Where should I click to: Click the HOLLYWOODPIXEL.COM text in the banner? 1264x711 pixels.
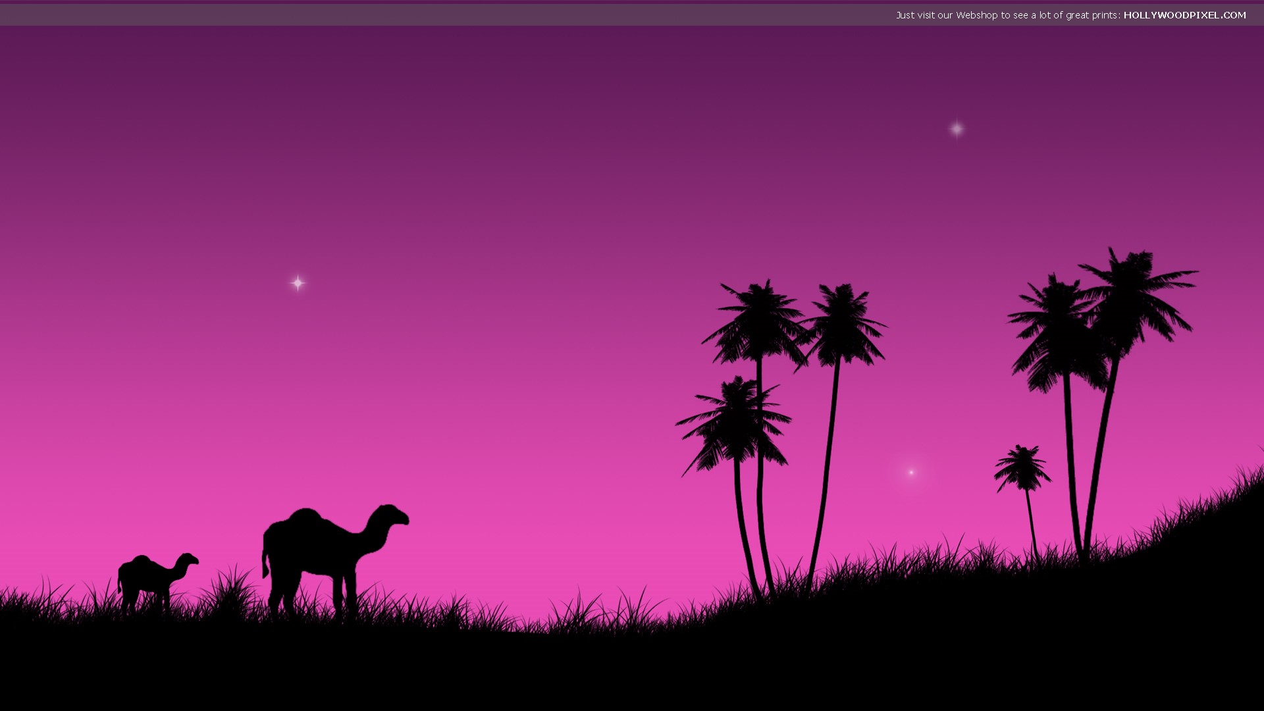[x=1184, y=15]
